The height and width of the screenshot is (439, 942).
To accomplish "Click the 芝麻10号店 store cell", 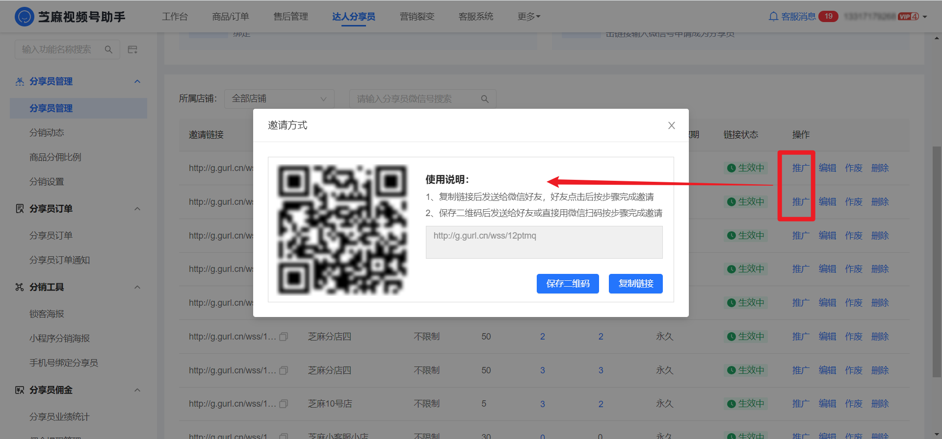I will point(330,404).
